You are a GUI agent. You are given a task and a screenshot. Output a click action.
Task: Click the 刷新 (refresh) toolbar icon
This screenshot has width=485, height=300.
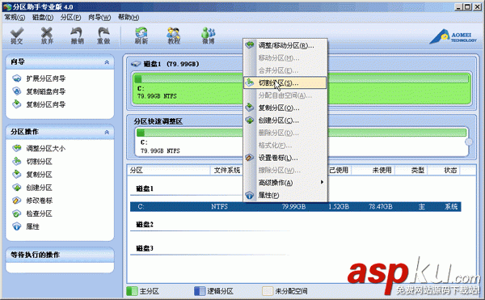pos(141,36)
